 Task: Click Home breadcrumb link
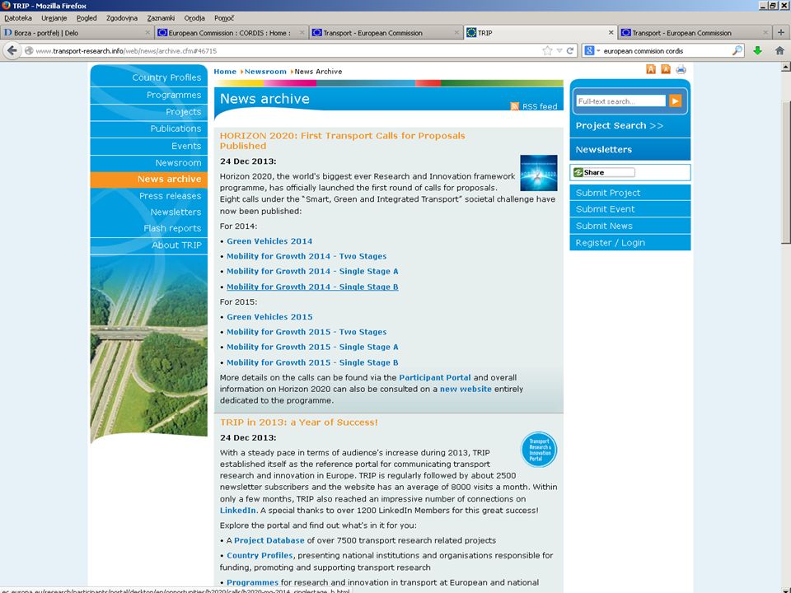tap(225, 71)
